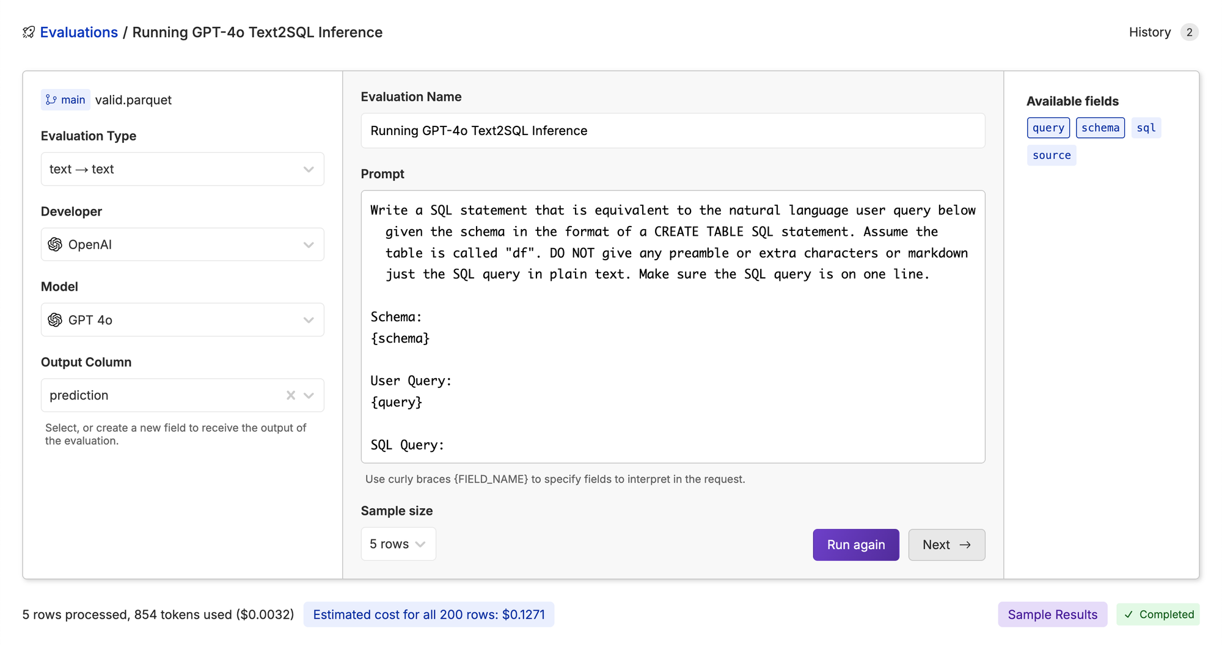Click the Completed status badge

[x=1158, y=614]
